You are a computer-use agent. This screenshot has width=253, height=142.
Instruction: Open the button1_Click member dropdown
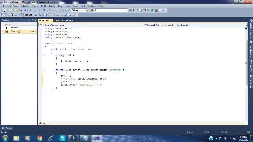coord(246,25)
